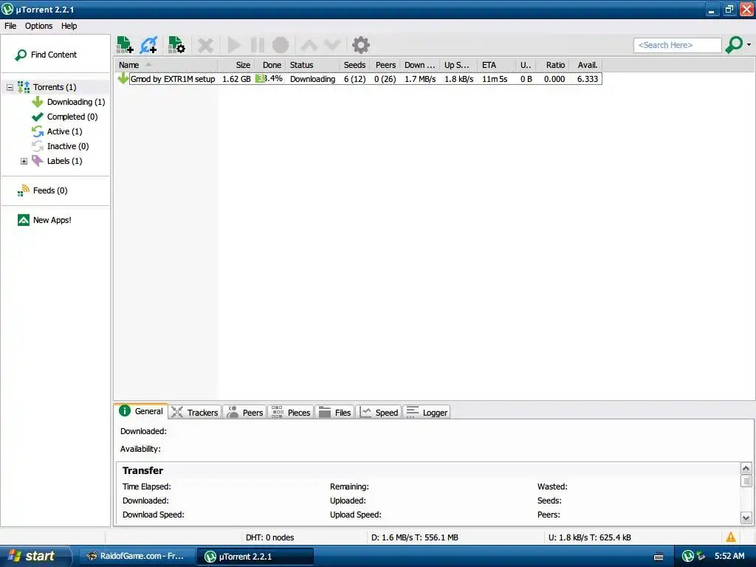
Task: Sort by the Name column header
Action: pyautogui.click(x=165, y=65)
